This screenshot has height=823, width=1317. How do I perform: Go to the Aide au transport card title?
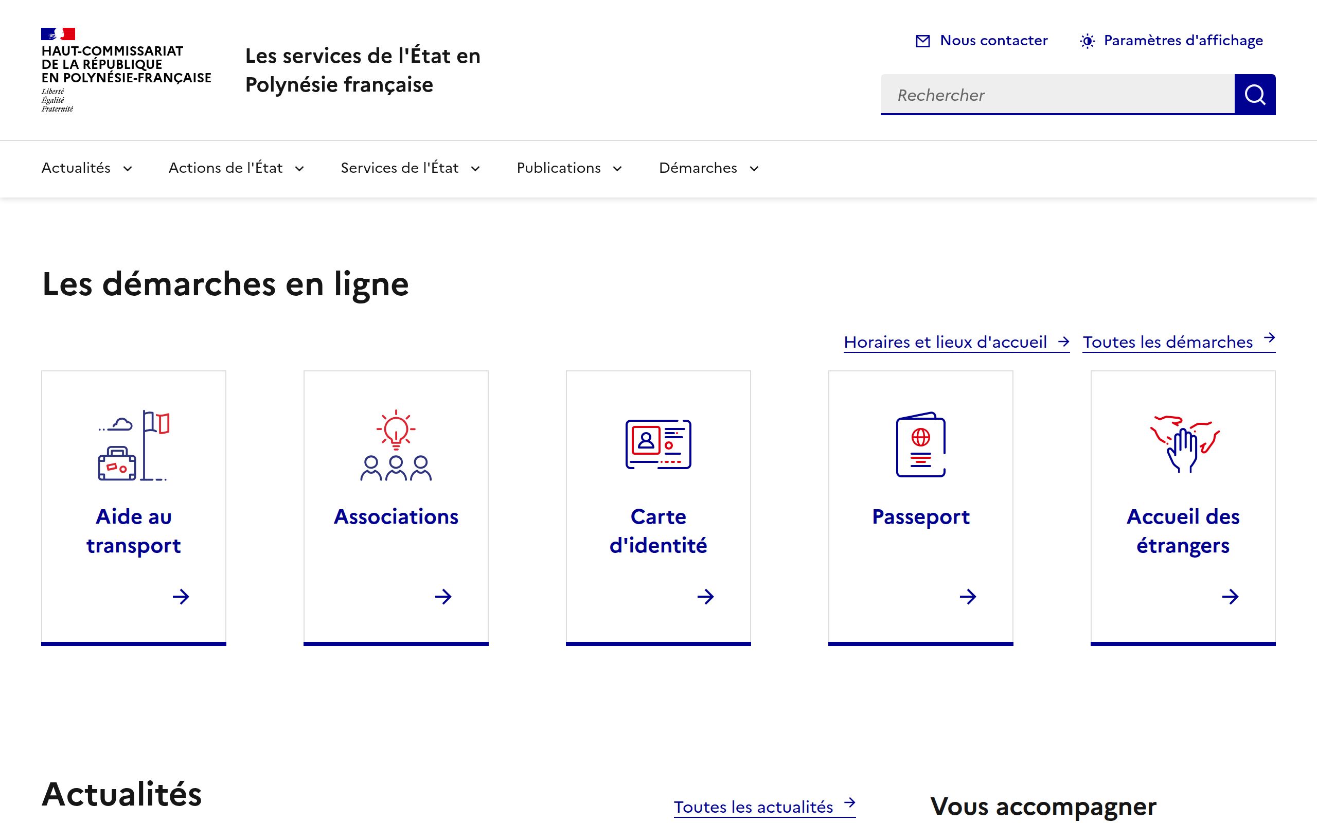(133, 531)
